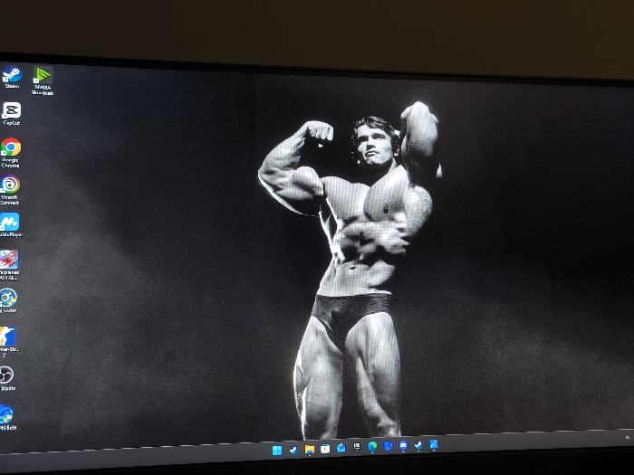This screenshot has height=475, width=634.
Task: Click Steam taskbar icon right of Discord
Action: (x=418, y=445)
